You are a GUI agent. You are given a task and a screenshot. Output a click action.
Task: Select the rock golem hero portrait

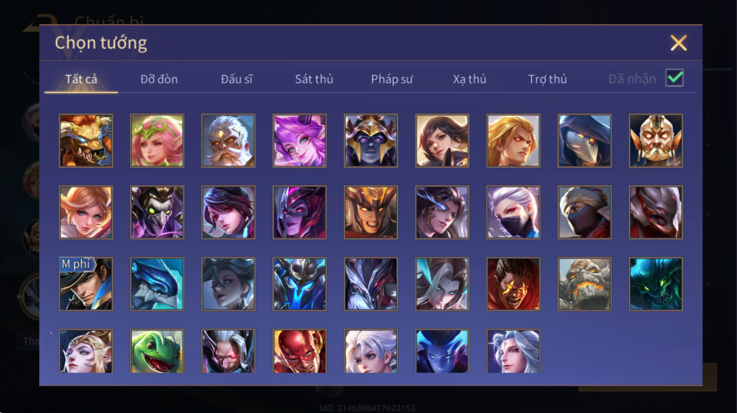coord(584,284)
